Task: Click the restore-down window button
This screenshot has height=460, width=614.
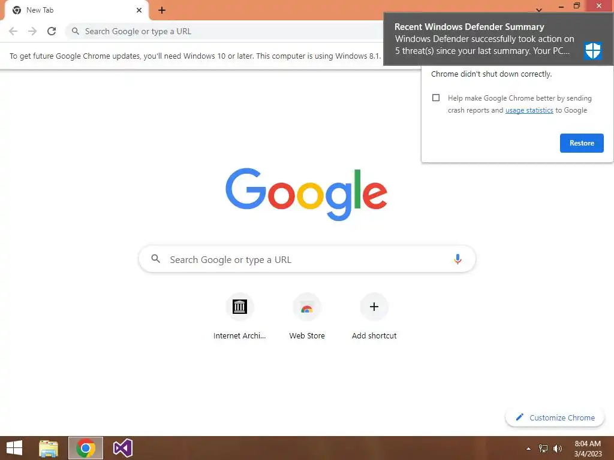Action: coord(577,5)
